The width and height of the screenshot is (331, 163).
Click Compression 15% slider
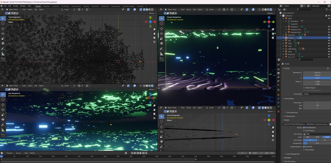pos(317,143)
